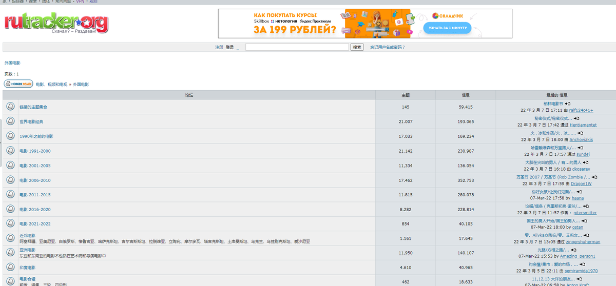The width and height of the screenshot is (616, 286).
Task: Open the 规则 rules item in top menu
Action: (x=93, y=2)
